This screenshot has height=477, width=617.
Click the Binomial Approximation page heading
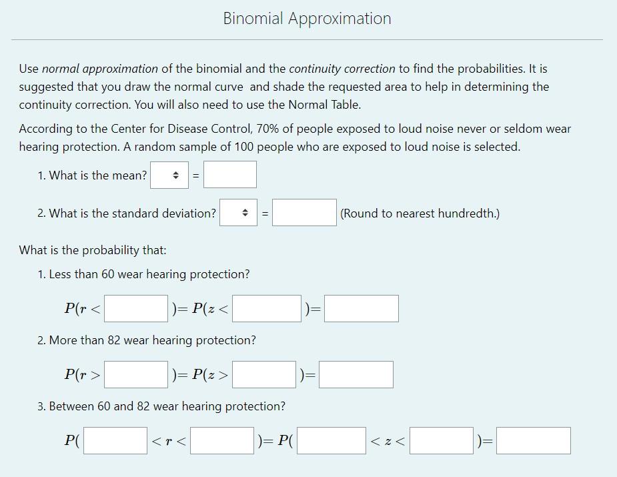[307, 18]
